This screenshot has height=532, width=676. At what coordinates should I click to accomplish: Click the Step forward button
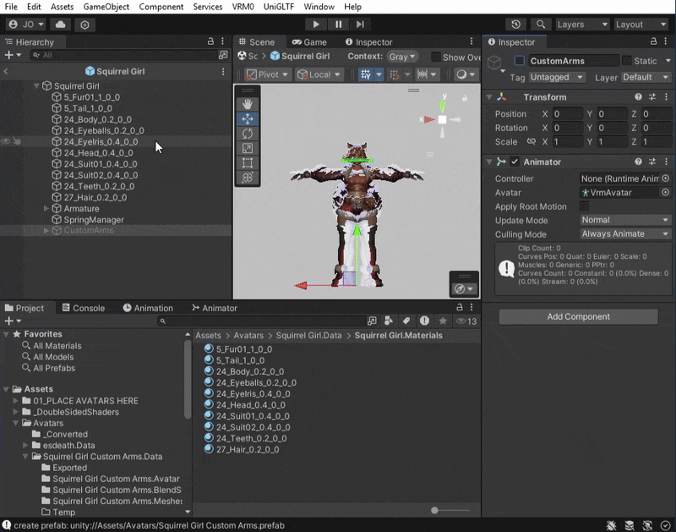(361, 25)
